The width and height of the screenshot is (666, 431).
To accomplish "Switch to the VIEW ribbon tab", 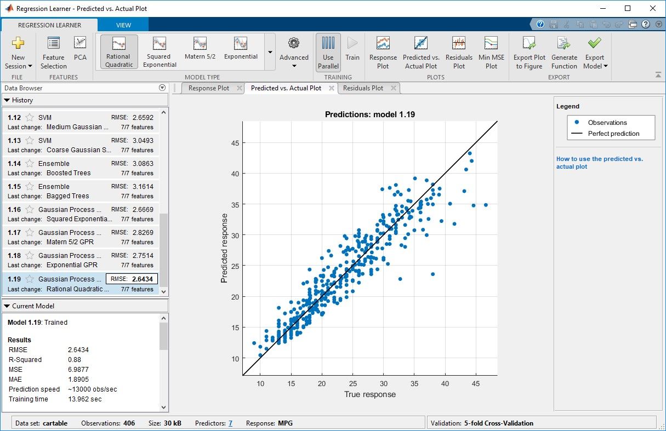I will click(x=123, y=25).
